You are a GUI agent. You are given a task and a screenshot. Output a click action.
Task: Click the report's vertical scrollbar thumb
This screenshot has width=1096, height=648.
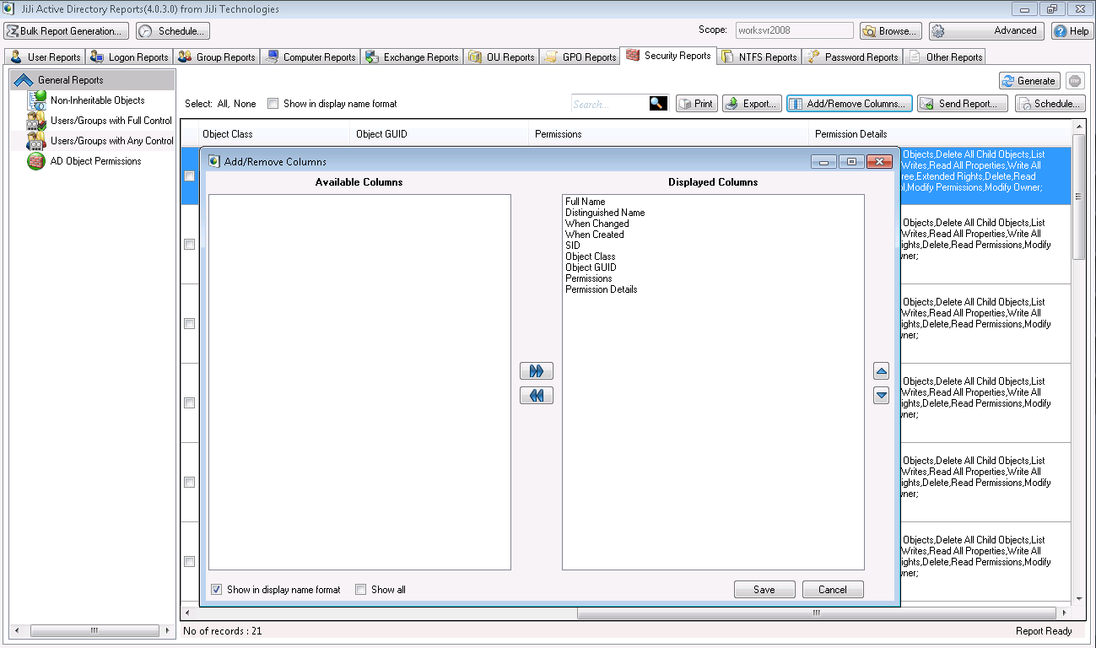[x=1078, y=198]
